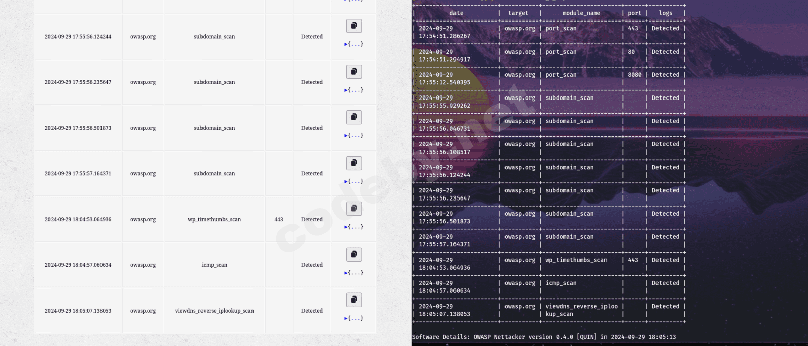The image size is (808, 346).
Task: Click viewdns_reverse_iploo text in terminal output
Action: tap(582, 307)
